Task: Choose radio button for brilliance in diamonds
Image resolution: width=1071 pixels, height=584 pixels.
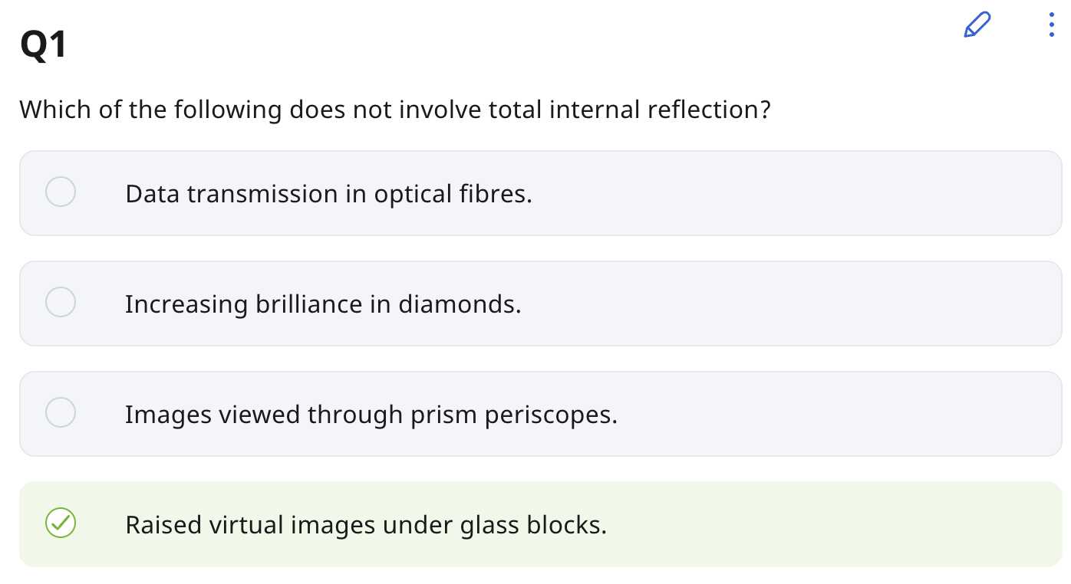Action: 61,302
